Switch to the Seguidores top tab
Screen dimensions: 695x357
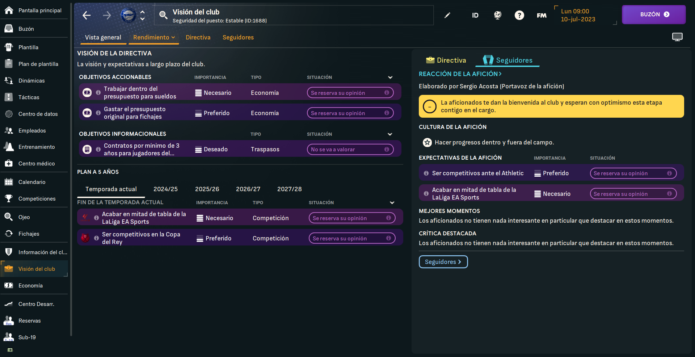pos(238,37)
